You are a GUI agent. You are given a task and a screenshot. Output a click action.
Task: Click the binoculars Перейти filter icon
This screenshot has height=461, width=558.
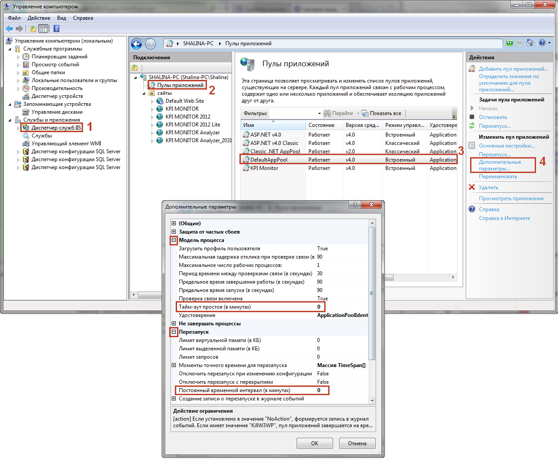327,113
